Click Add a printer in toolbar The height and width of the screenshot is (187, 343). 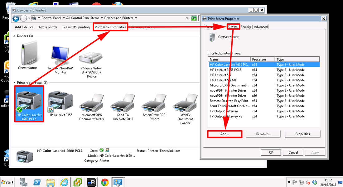48,27
